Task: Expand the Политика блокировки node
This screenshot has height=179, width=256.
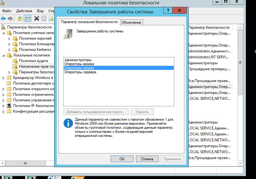Action: [x=9, y=44]
